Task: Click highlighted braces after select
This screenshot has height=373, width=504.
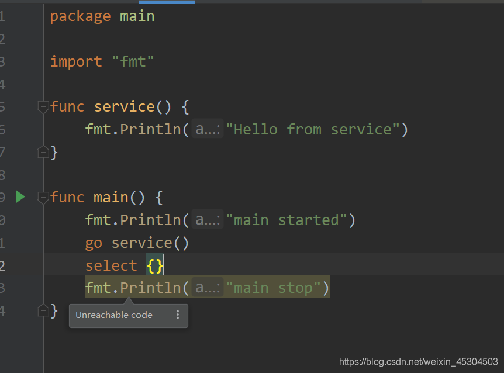Action: point(155,265)
